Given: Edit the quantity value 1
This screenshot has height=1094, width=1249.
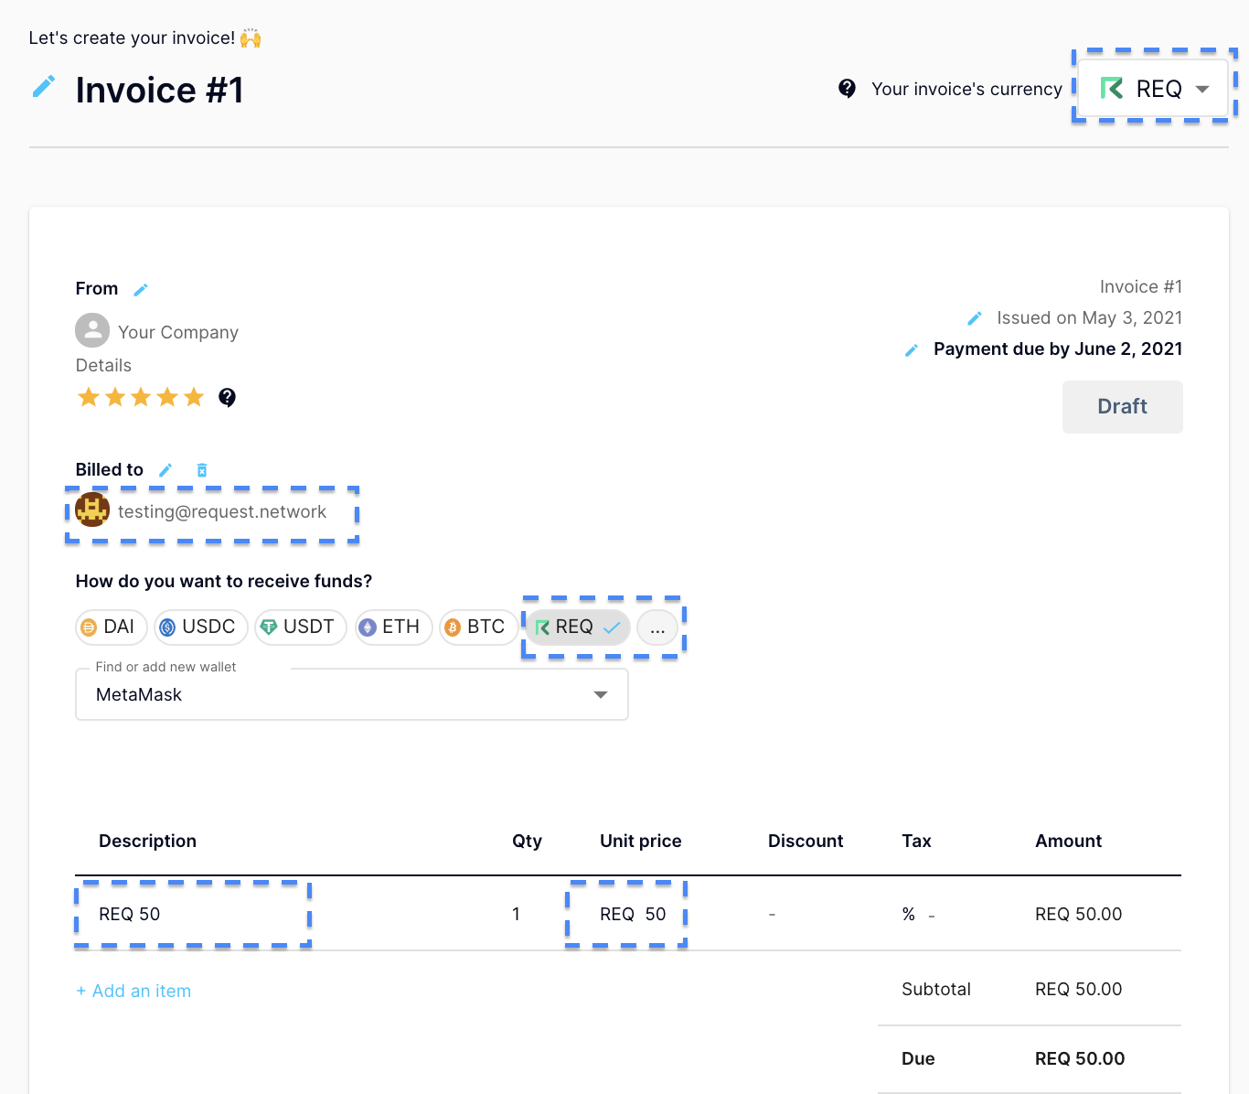Looking at the screenshot, I should (x=517, y=914).
